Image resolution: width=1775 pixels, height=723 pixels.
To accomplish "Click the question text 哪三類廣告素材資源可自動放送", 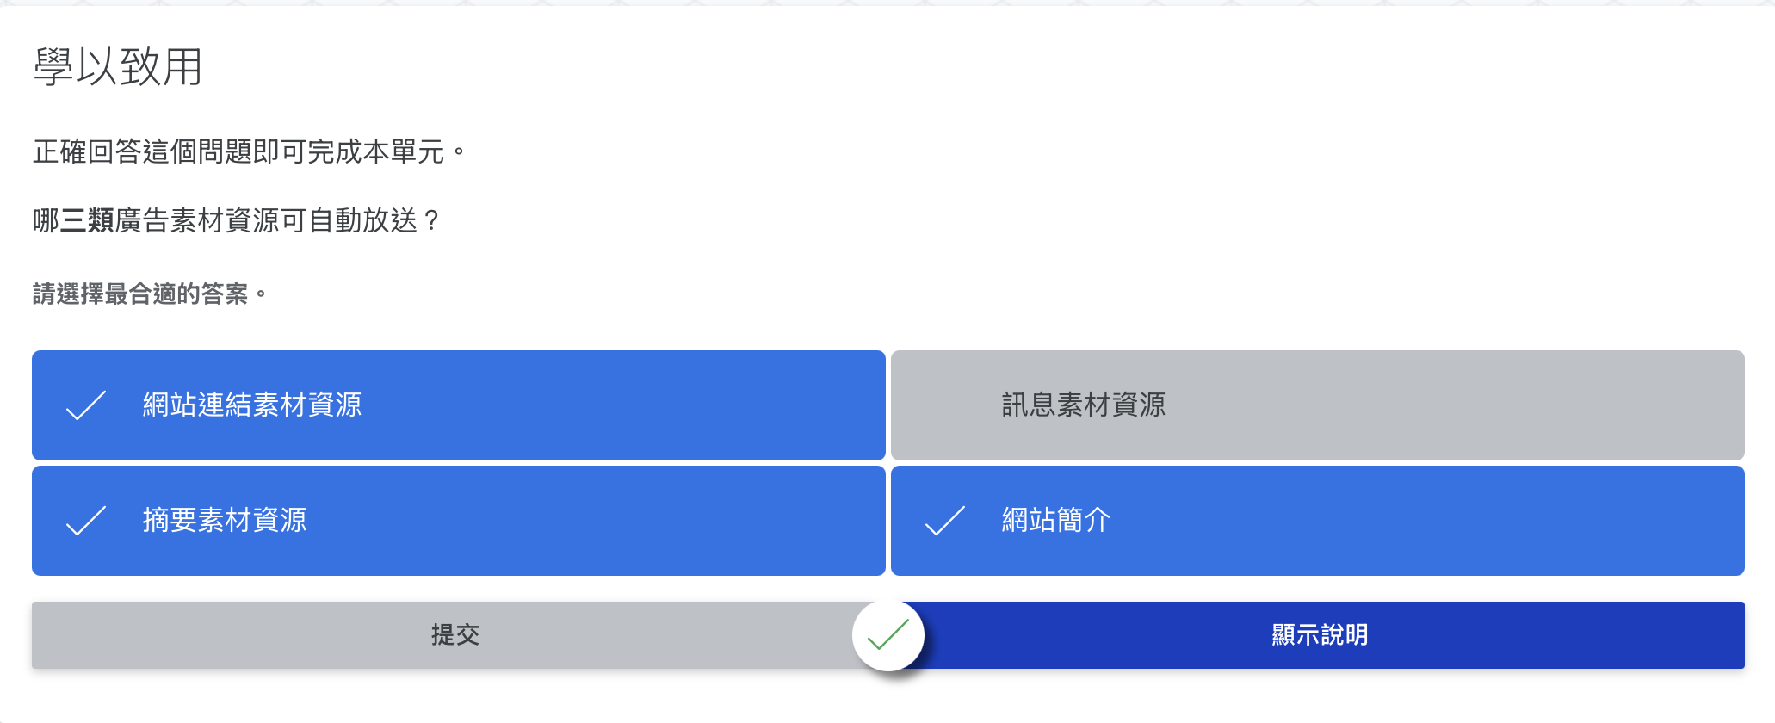I will coord(236,221).
